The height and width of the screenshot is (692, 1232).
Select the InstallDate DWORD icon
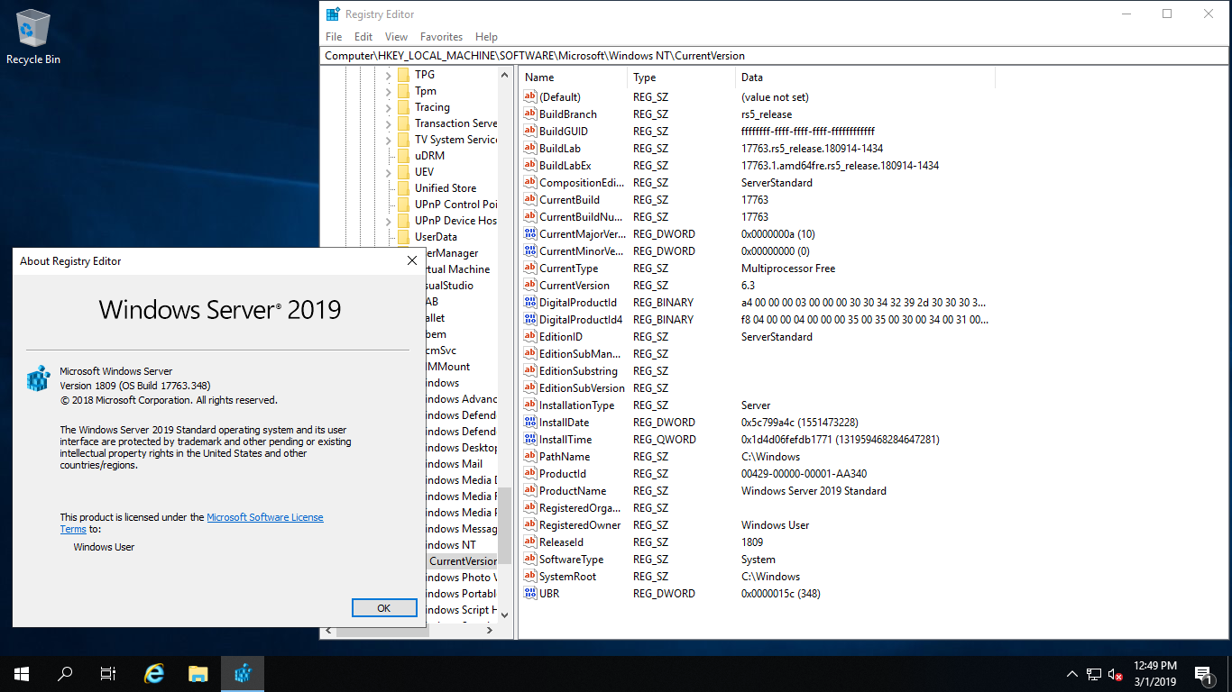tap(530, 423)
